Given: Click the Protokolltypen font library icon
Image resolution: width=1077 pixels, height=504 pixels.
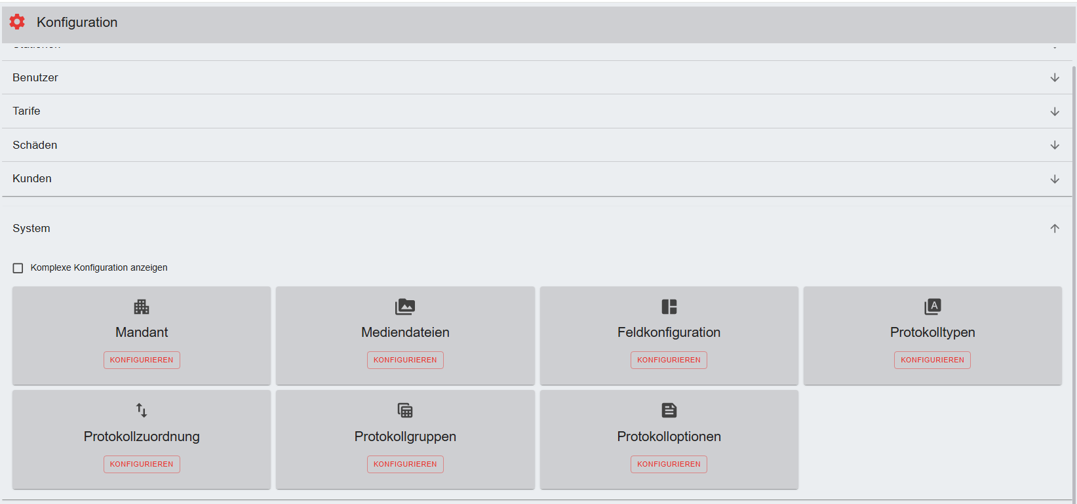Looking at the screenshot, I should pos(932,307).
